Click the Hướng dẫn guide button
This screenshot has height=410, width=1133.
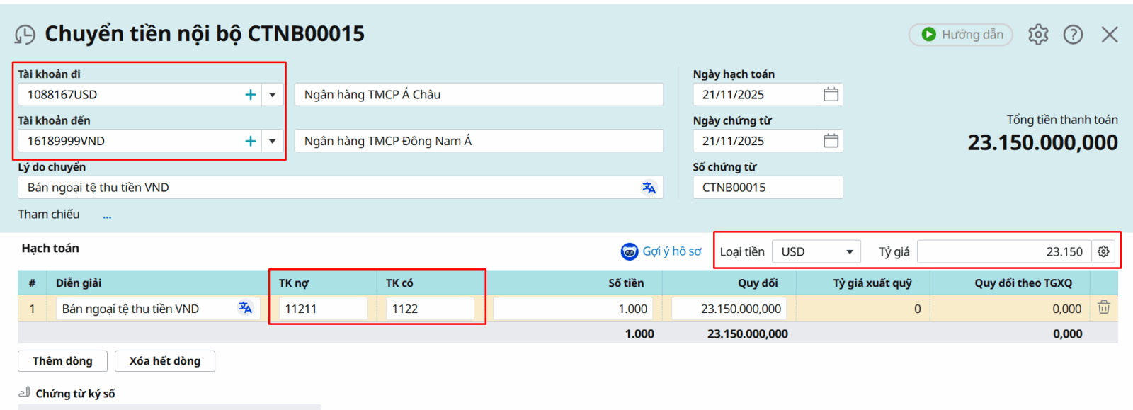[961, 35]
